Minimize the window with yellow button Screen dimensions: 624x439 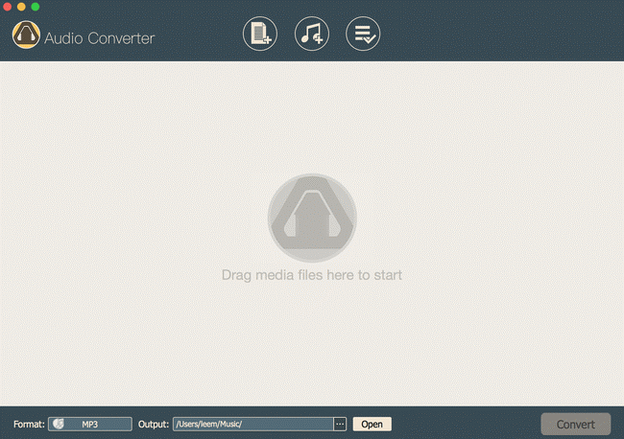point(21,7)
